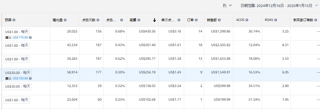The width and height of the screenshot is (320, 110).
Task: Click info icon beside 单次点… header
Action: tap(179, 20)
